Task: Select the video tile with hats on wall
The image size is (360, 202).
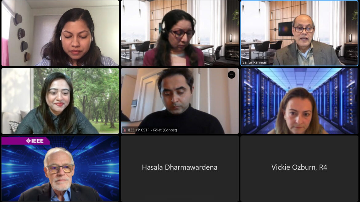Action: 60,33
